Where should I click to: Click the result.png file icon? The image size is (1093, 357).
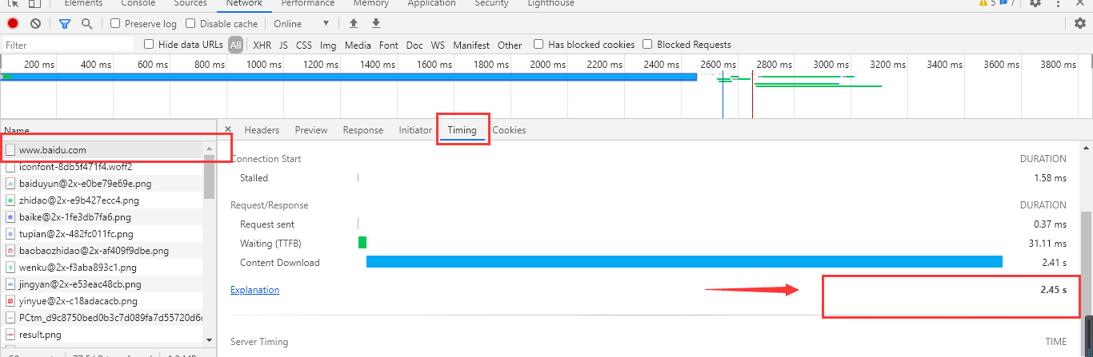pyautogui.click(x=10, y=335)
